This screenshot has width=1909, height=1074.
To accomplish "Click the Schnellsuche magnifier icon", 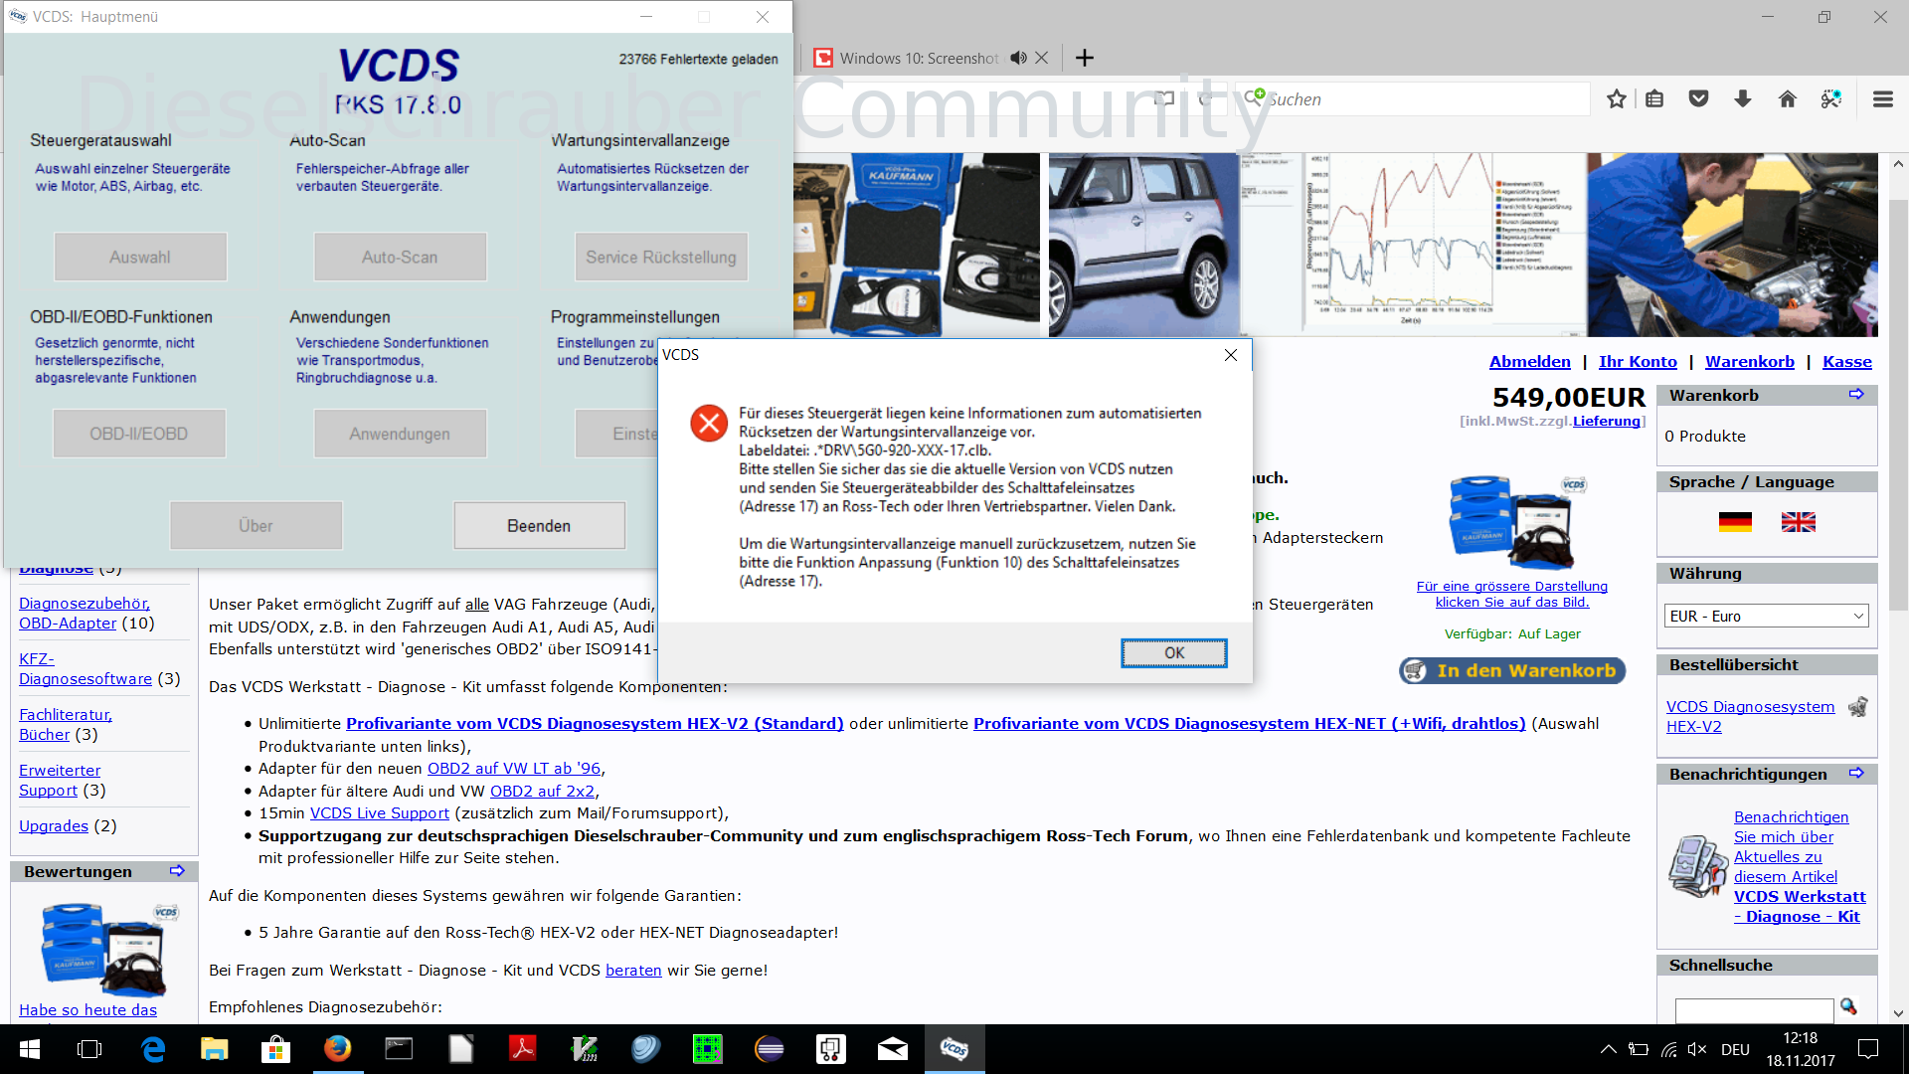I will tap(1848, 1006).
